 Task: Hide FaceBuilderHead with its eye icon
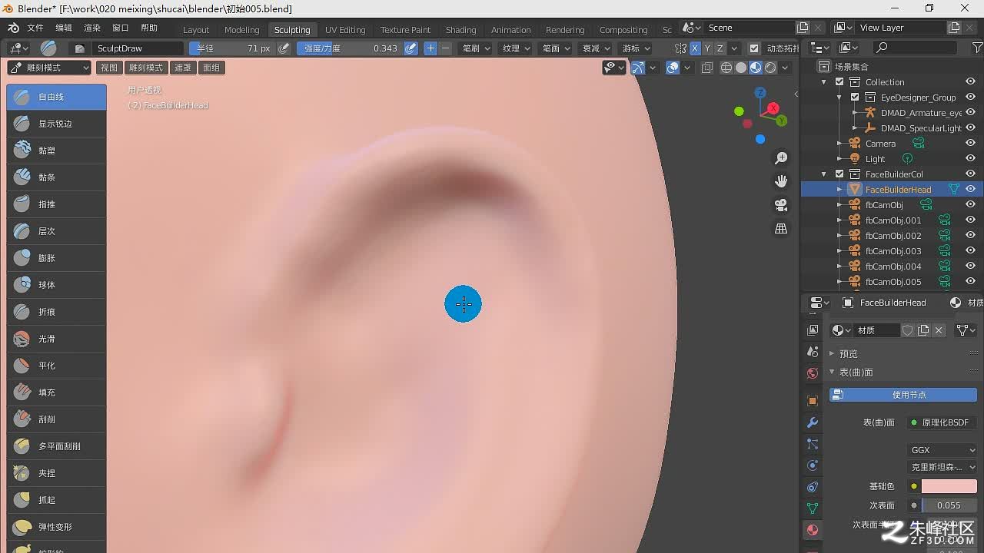tap(970, 189)
